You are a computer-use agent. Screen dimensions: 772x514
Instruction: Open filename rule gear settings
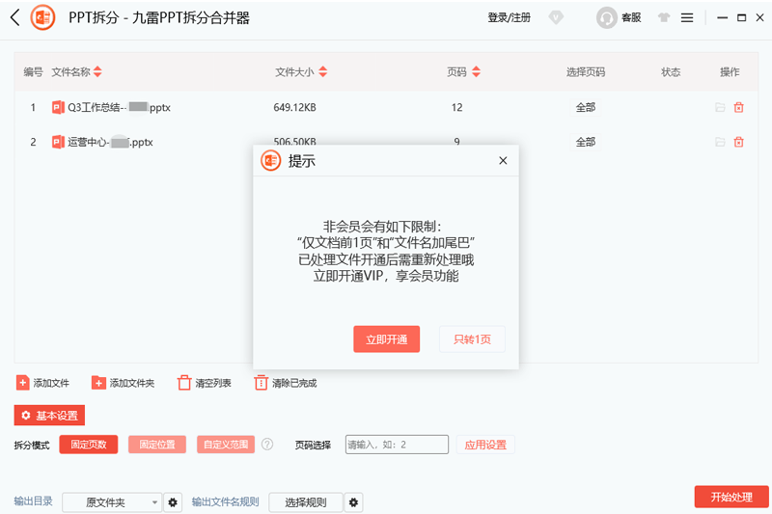(353, 502)
